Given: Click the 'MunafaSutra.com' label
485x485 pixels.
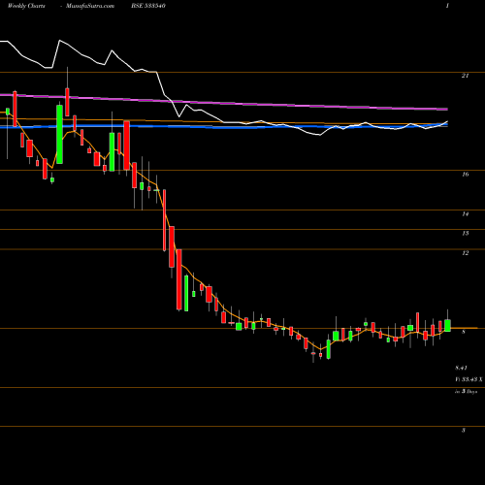Looking at the screenshot, I should pos(90,6).
